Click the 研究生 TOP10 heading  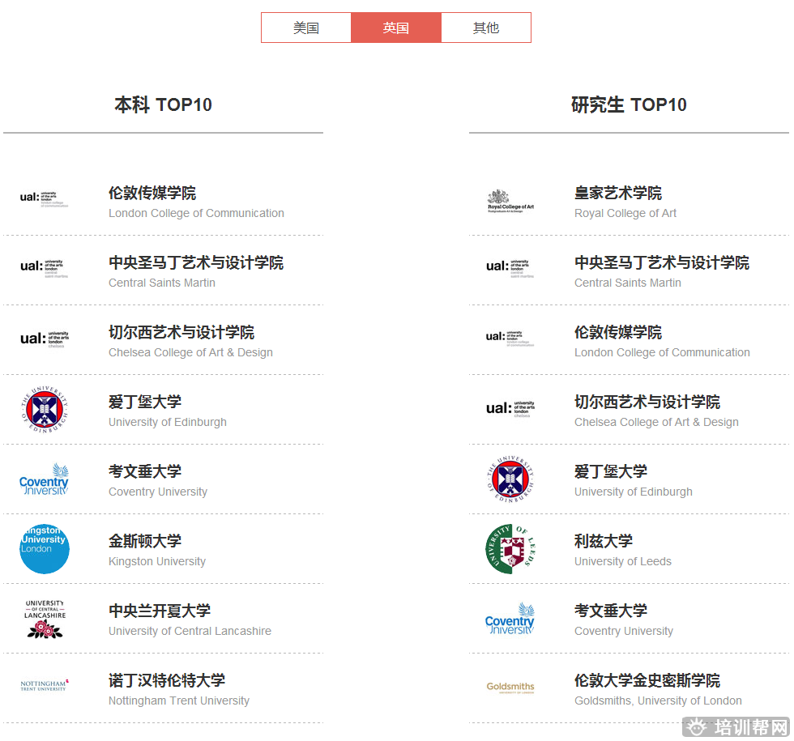[629, 104]
